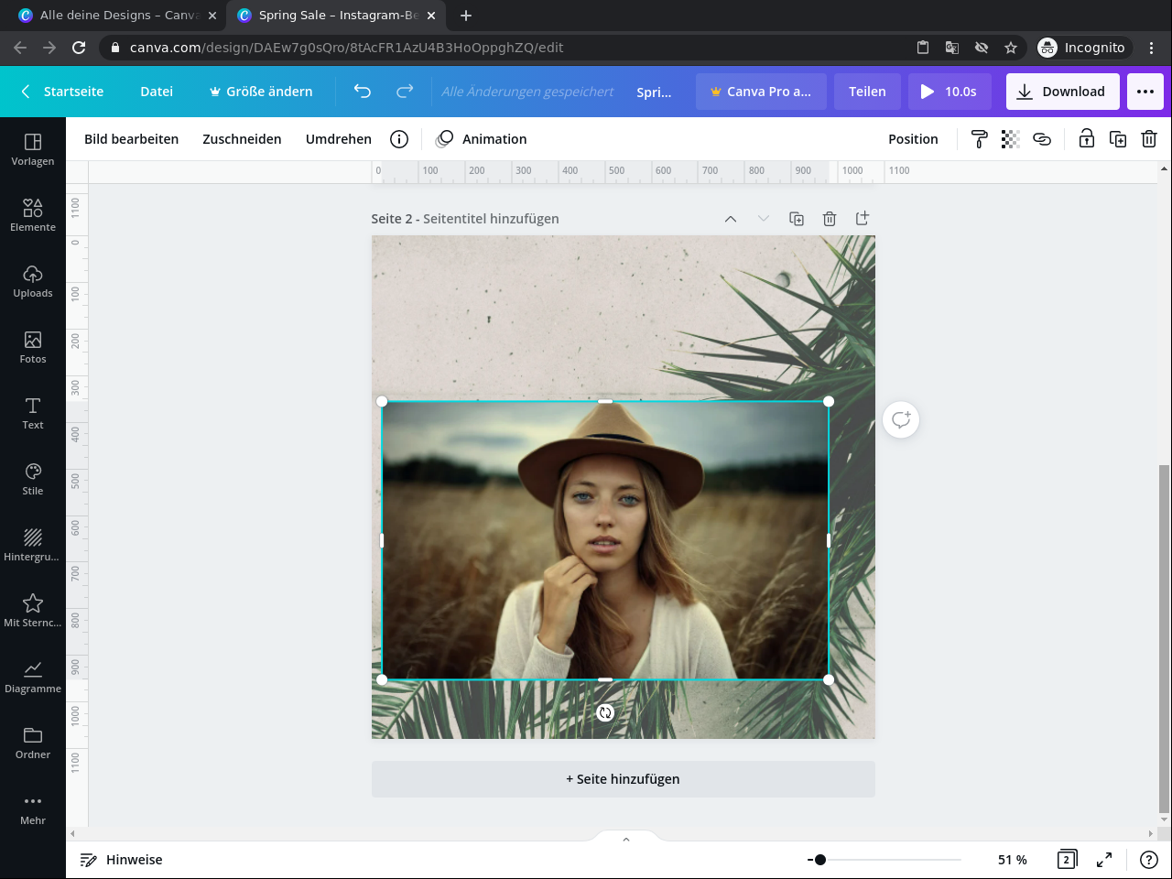Click the Seite hinzufügen button
Image resolution: width=1172 pixels, height=879 pixels.
(623, 779)
